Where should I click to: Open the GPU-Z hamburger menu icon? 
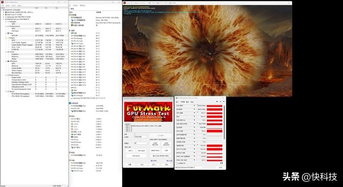click(223, 101)
